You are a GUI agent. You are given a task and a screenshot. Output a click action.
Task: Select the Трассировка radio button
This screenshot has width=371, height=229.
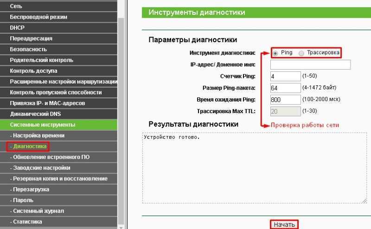click(301, 53)
